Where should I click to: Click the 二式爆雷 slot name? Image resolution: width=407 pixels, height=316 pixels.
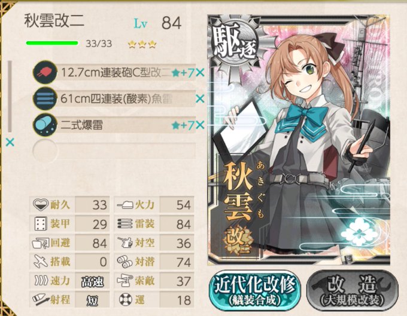(82, 125)
